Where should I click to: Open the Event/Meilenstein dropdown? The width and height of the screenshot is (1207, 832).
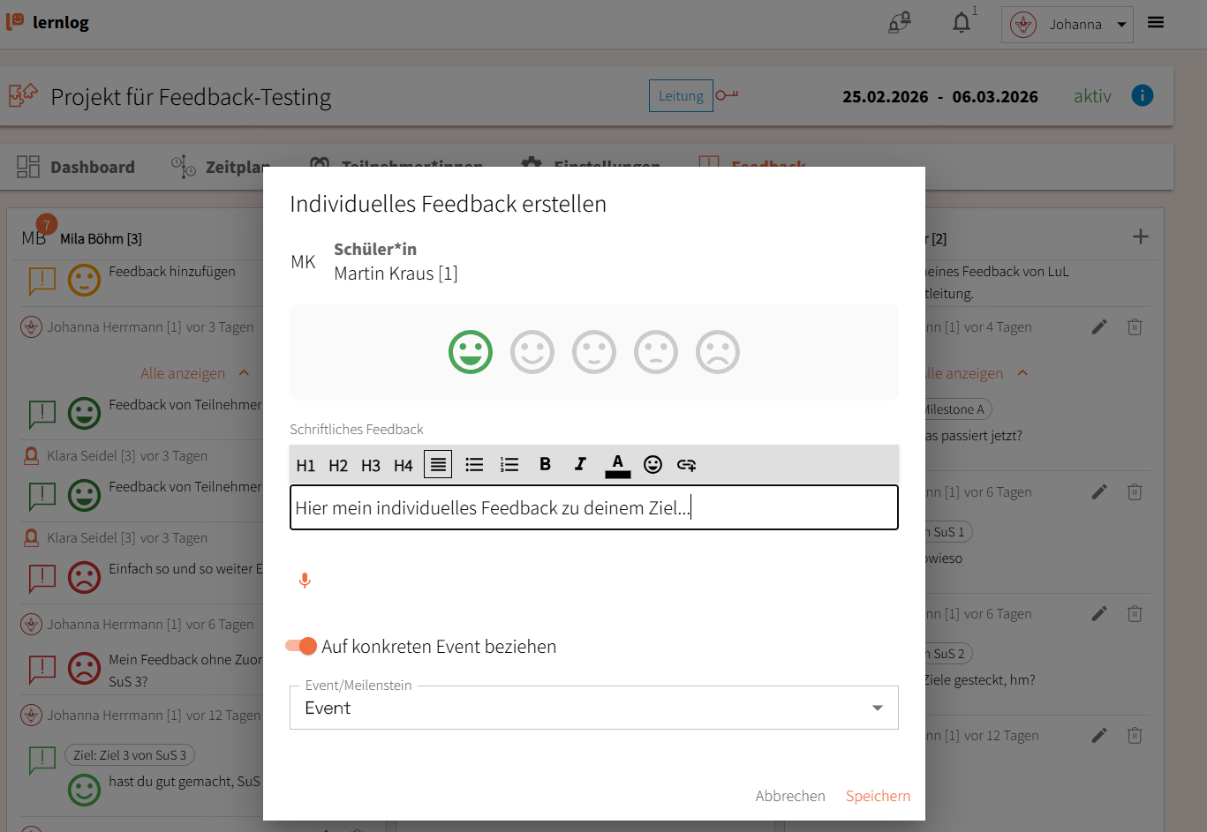(593, 708)
